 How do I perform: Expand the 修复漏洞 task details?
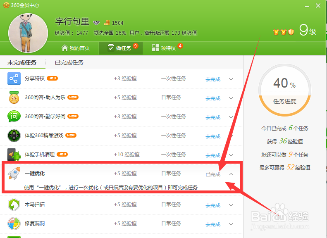coord(231,224)
